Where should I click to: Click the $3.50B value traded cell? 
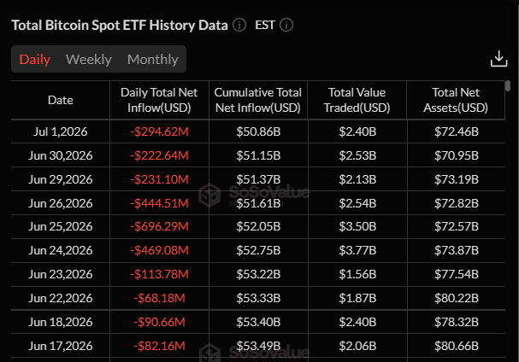pyautogui.click(x=357, y=226)
